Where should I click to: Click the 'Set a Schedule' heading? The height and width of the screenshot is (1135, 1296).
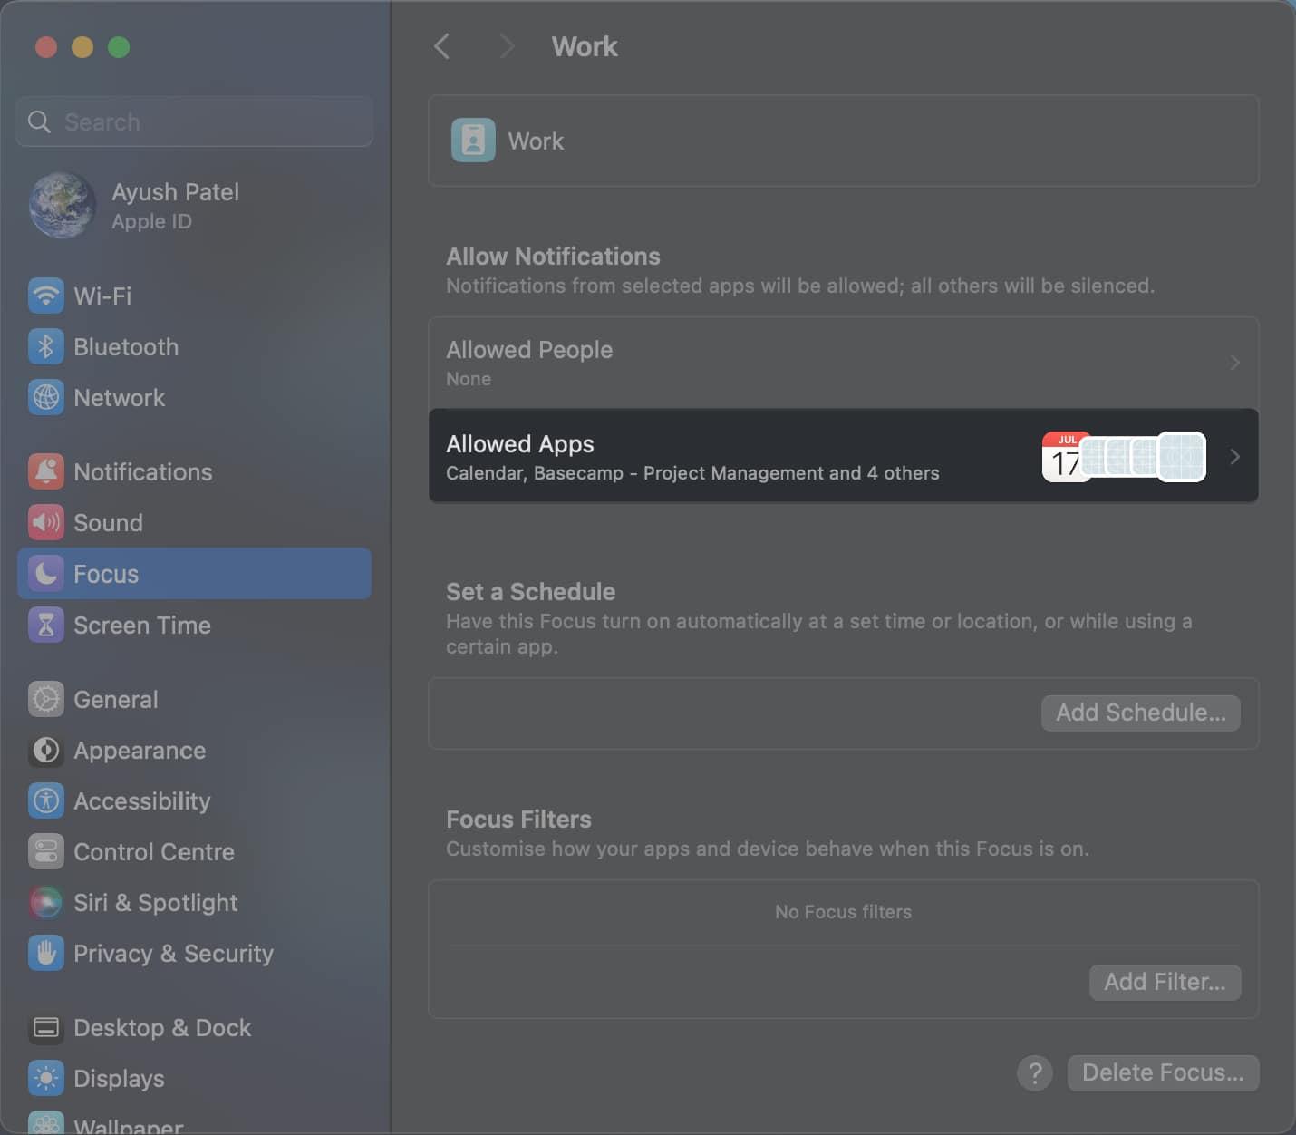tap(530, 592)
